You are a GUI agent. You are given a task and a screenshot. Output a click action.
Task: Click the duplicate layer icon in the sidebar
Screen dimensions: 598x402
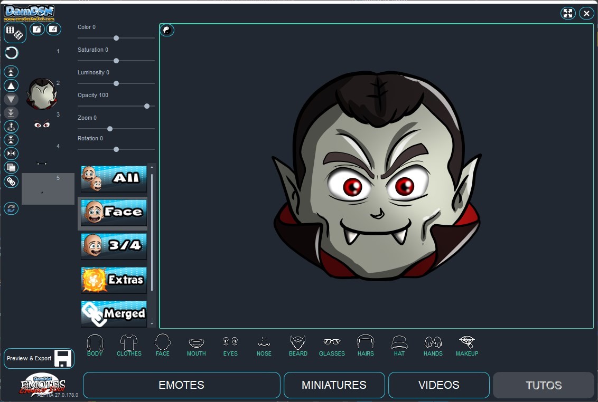11,167
